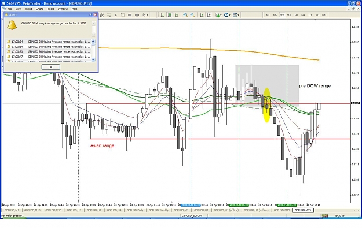362x228 pixels.
Task: Set timeframe to MN monthly
Action: pyautogui.click(x=324, y=15)
